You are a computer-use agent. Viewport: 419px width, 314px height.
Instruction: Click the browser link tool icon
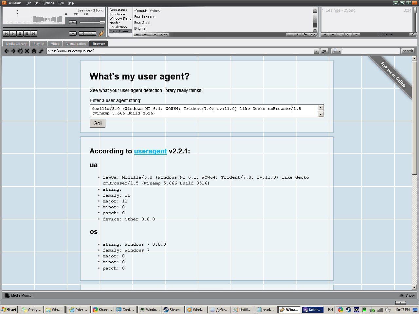click(x=41, y=51)
